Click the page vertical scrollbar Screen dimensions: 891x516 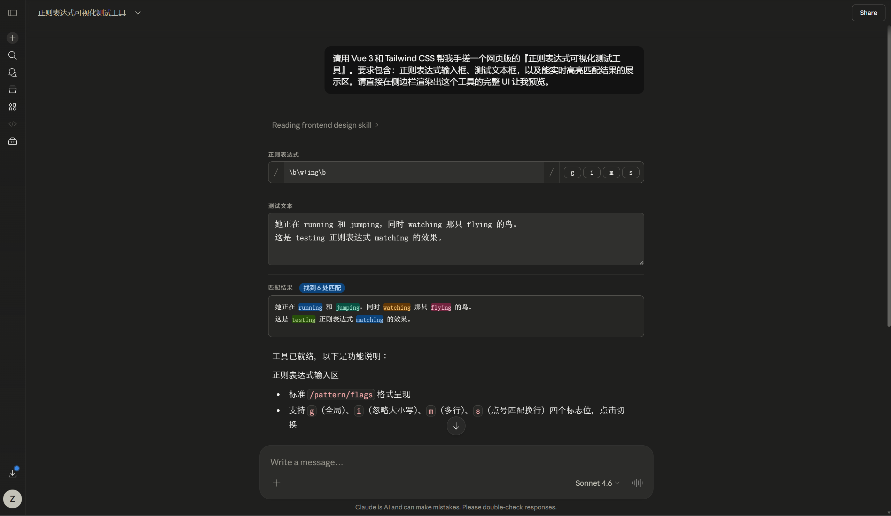(x=889, y=177)
